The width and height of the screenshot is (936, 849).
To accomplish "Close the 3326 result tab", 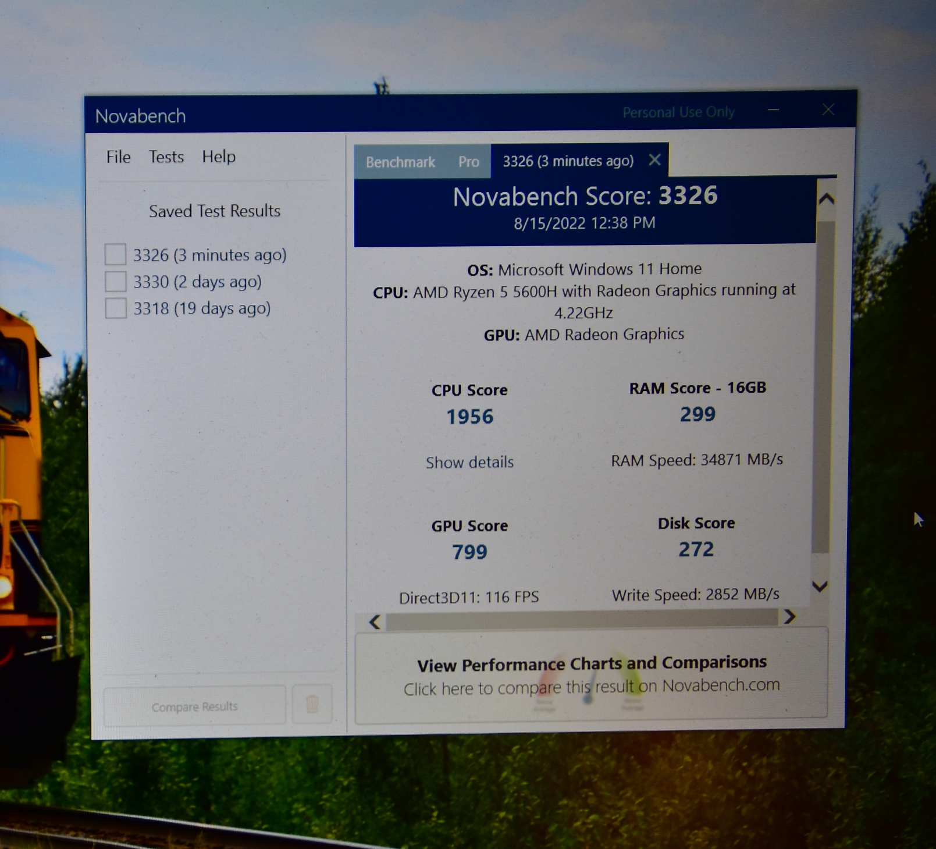I will pos(654,159).
